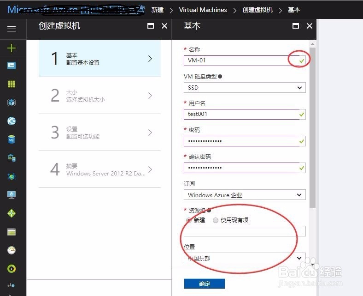Click the scrollbar up arrow in 基本 blade
363x296 pixels.
point(312,44)
